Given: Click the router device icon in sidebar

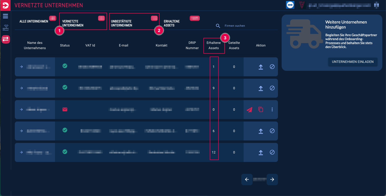Looking at the screenshot, I should (6, 27).
